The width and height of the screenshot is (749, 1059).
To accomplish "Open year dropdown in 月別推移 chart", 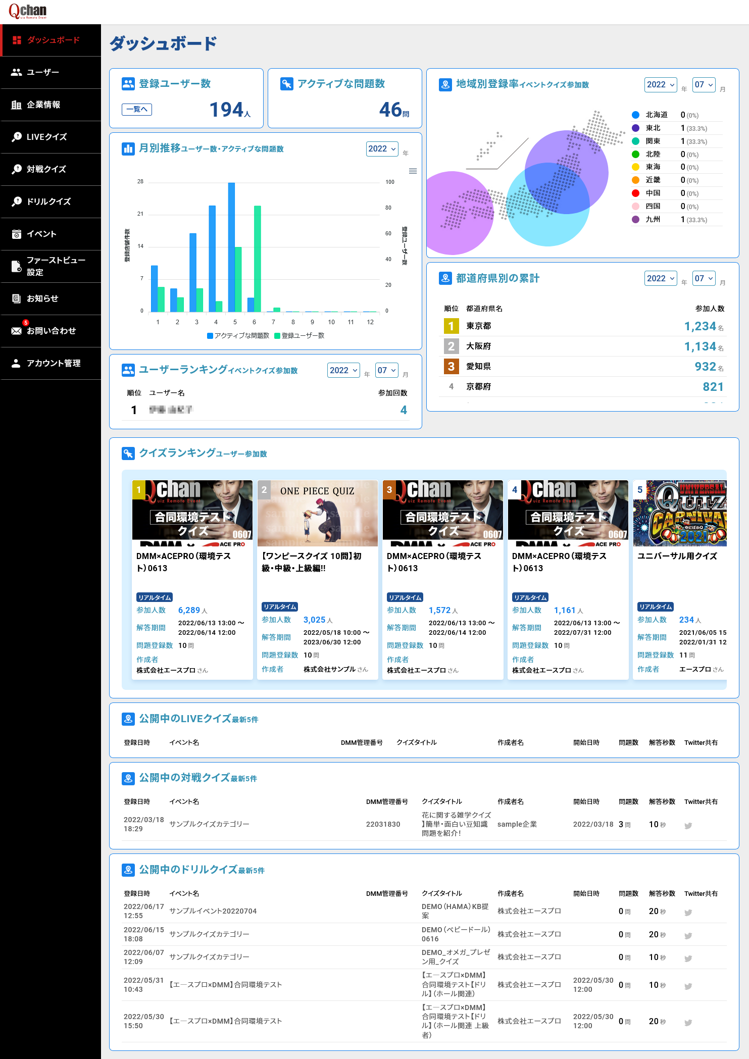I will 382,149.
